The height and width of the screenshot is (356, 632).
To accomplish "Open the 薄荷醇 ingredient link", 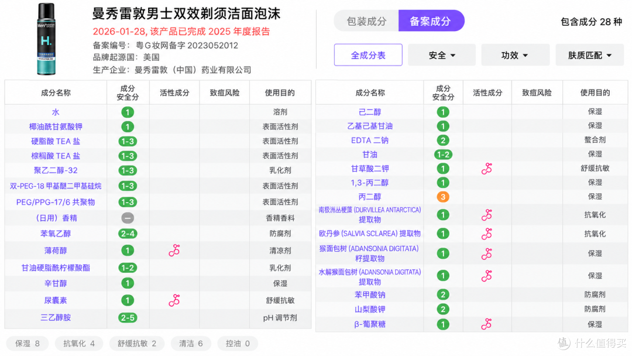I will [x=56, y=251].
